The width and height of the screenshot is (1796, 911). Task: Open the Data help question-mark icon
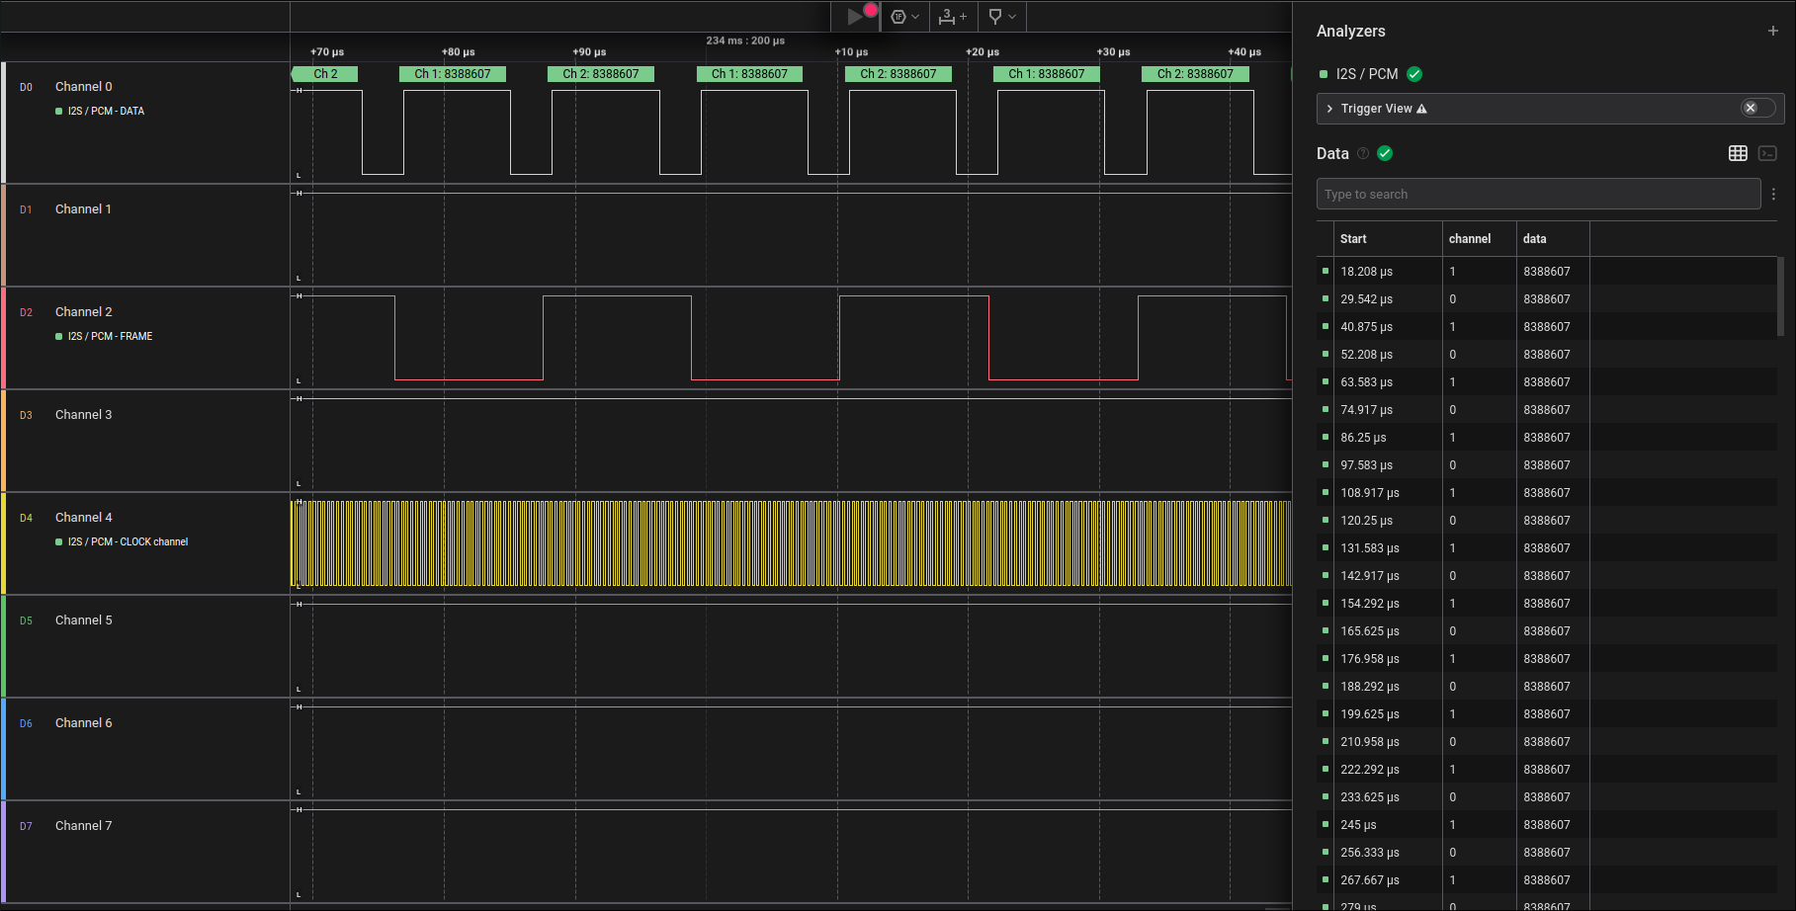[x=1363, y=153]
